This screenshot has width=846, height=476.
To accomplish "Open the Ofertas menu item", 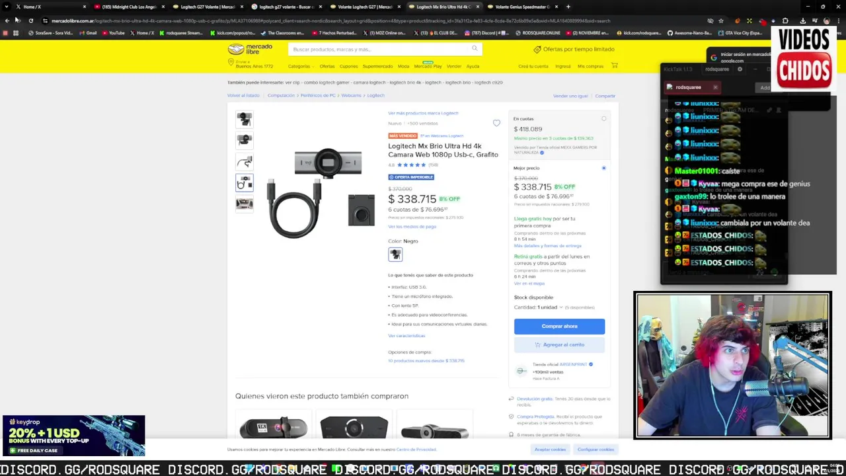I will [x=327, y=66].
